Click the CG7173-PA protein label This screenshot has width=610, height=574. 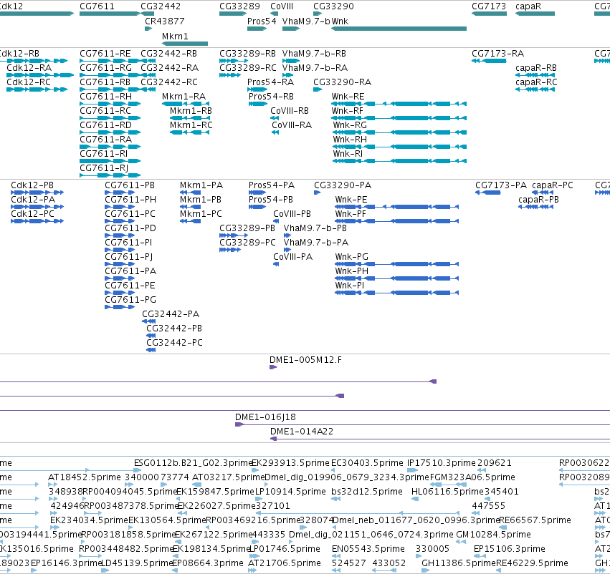(501, 185)
